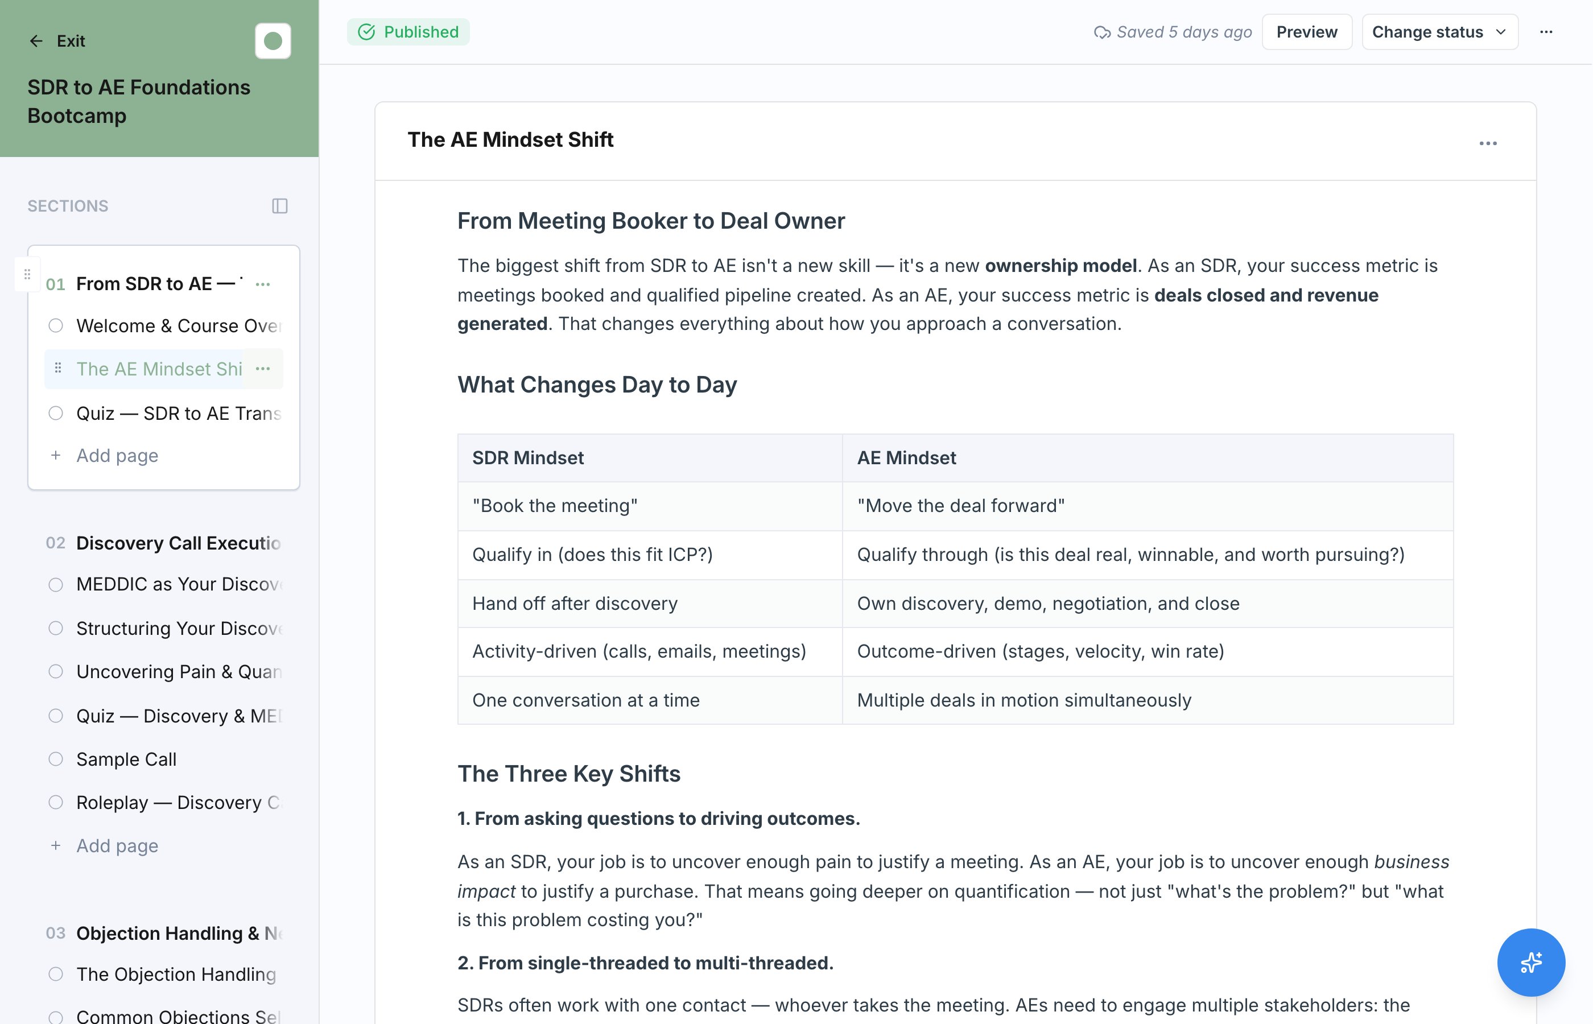Click the Published checkmark icon

click(366, 32)
